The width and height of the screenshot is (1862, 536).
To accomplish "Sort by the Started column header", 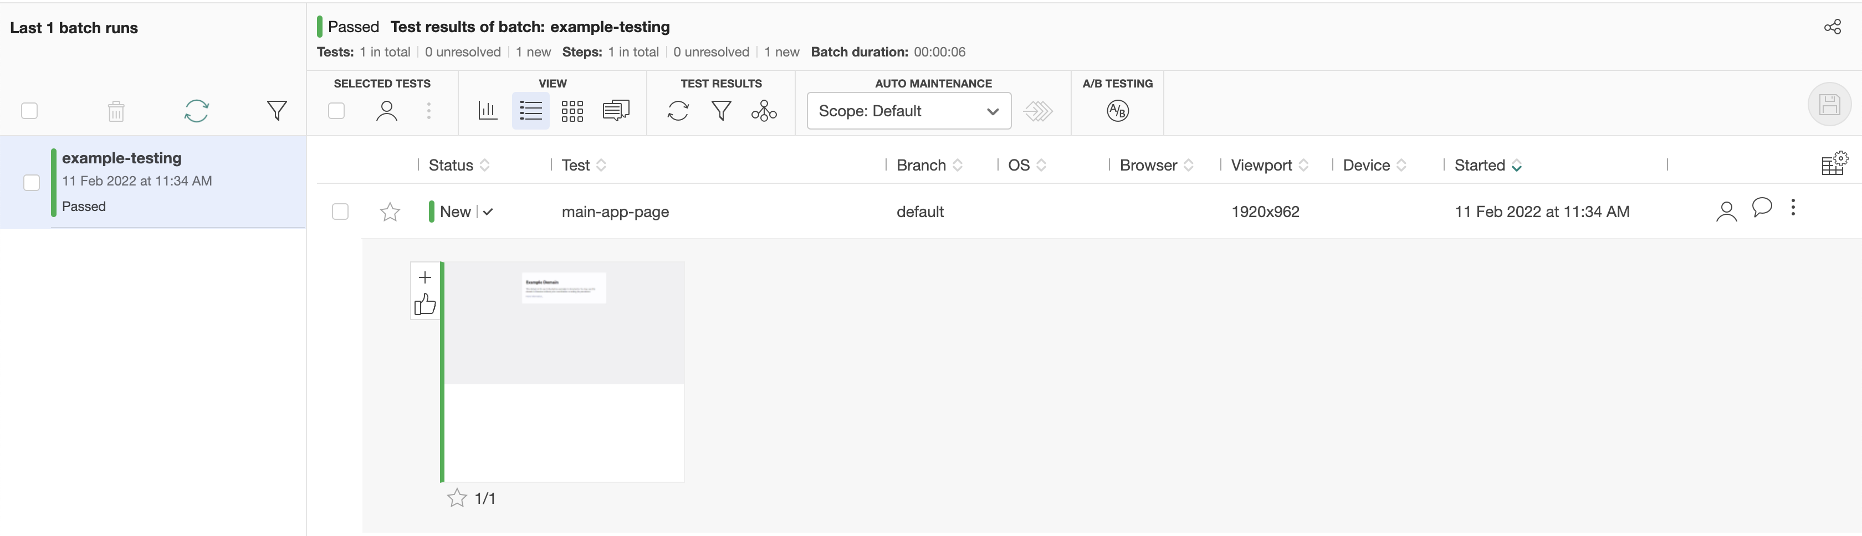I will (x=1479, y=166).
